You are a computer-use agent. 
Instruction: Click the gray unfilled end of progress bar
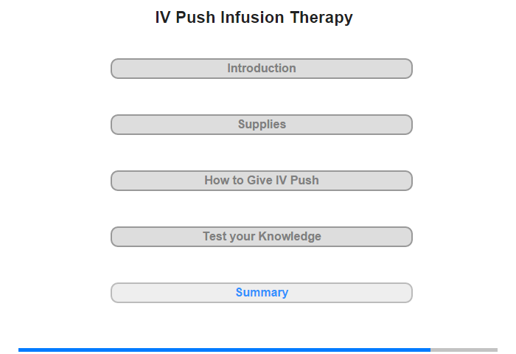point(464,350)
